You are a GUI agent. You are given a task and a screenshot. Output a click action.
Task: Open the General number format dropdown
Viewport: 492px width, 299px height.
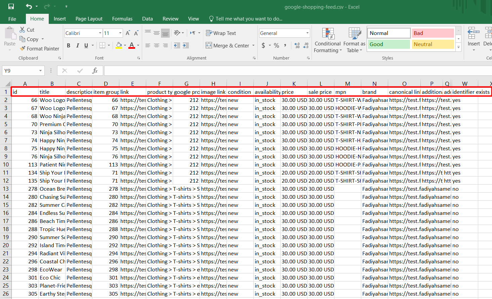(x=307, y=33)
